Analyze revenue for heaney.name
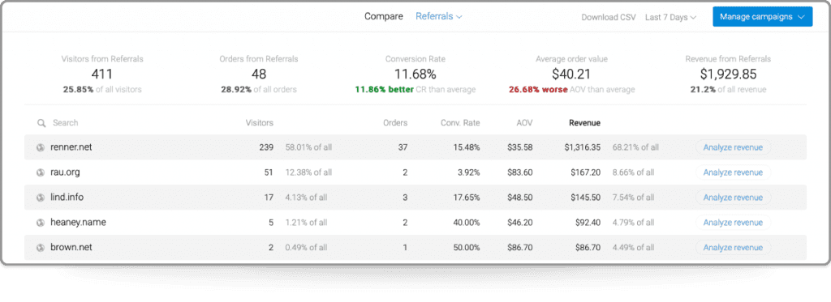This screenshot has height=302, width=831. click(x=733, y=223)
